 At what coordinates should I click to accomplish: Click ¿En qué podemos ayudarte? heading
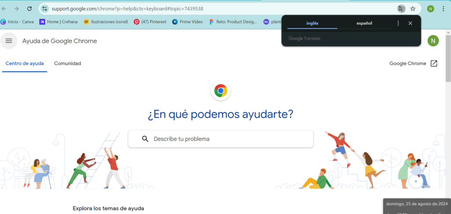221,114
